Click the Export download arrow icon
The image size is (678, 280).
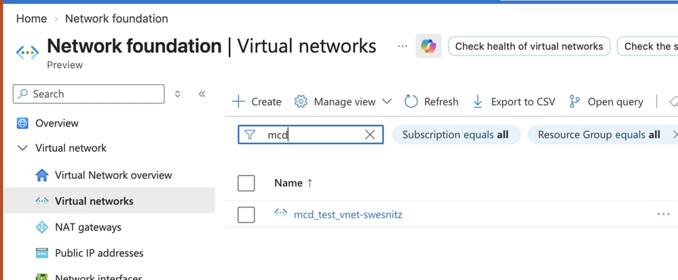477,102
